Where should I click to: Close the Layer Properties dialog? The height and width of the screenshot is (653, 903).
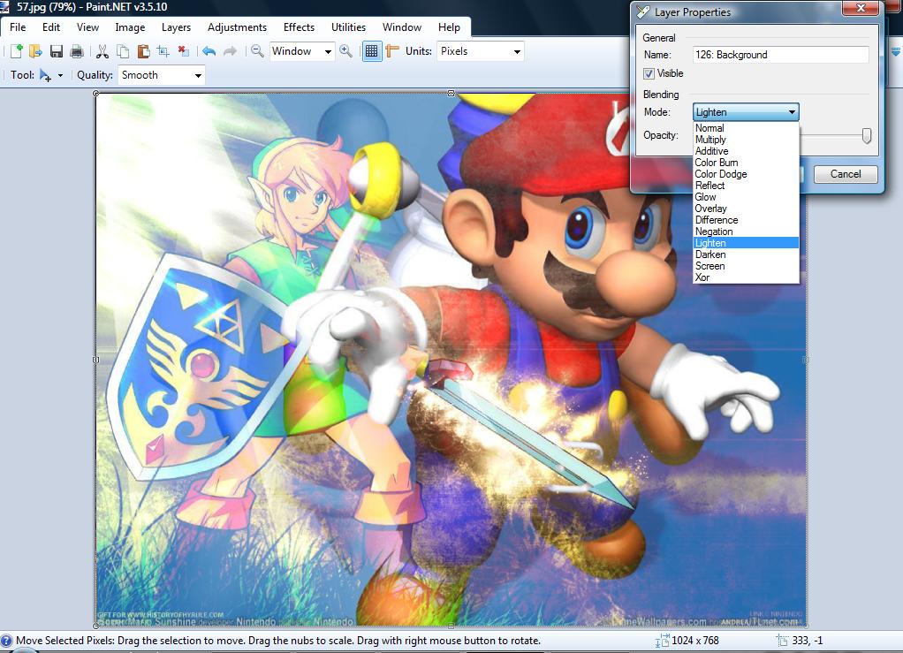tap(861, 8)
